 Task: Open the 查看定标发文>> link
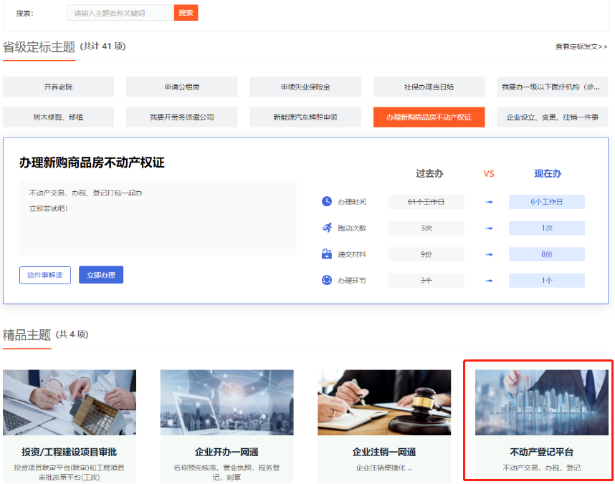pos(581,47)
